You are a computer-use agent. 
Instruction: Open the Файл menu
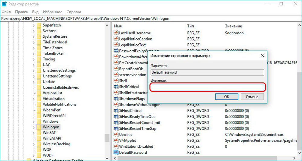(x=6, y=12)
